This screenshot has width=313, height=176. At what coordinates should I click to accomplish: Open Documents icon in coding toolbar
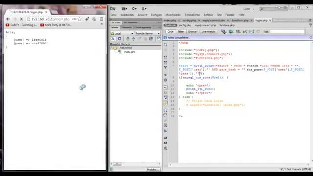[x=165, y=44]
